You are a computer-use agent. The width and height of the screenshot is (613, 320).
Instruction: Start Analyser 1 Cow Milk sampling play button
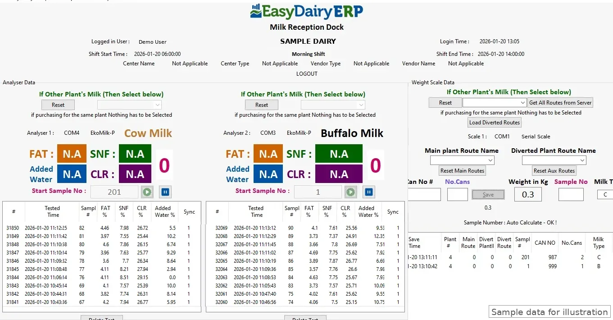click(x=147, y=192)
